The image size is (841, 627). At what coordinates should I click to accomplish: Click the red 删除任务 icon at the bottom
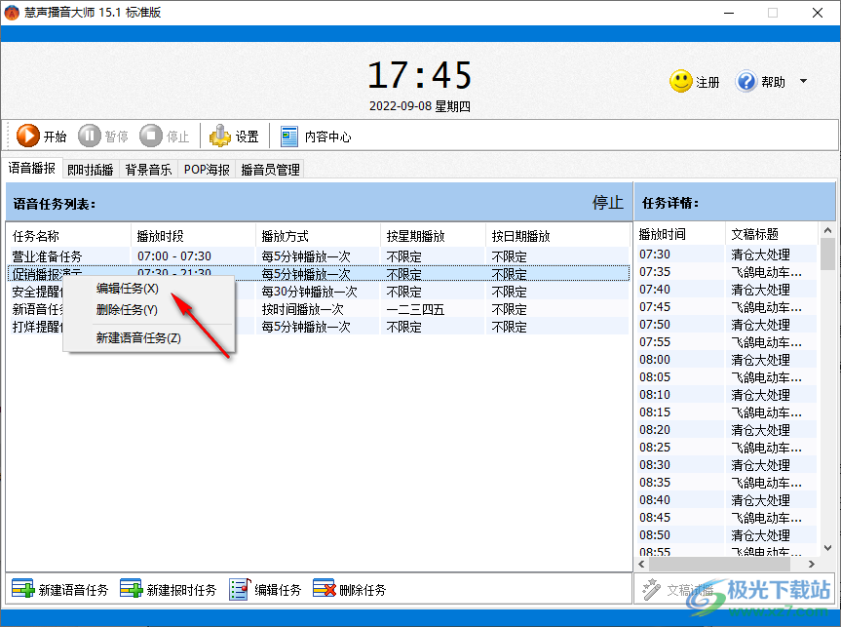[323, 589]
